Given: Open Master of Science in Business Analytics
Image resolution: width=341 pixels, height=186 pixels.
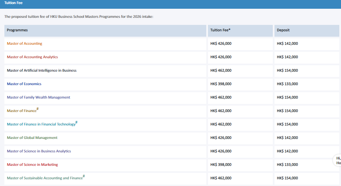Looking at the screenshot, I should point(39,151).
